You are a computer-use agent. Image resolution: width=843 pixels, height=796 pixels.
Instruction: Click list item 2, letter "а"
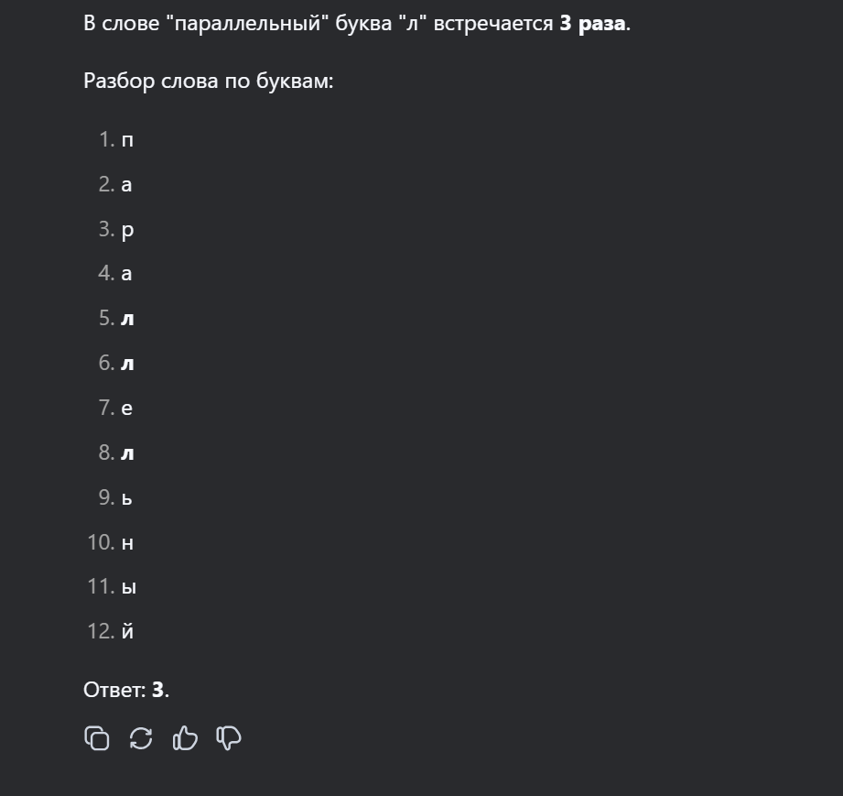click(126, 185)
